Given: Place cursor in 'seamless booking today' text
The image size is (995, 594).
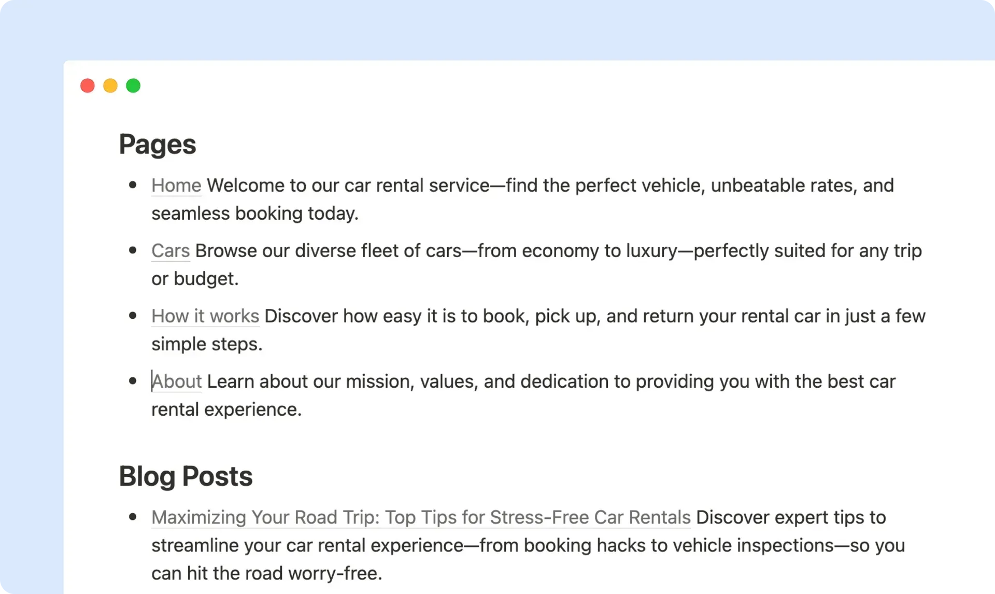Looking at the screenshot, I should coord(255,214).
